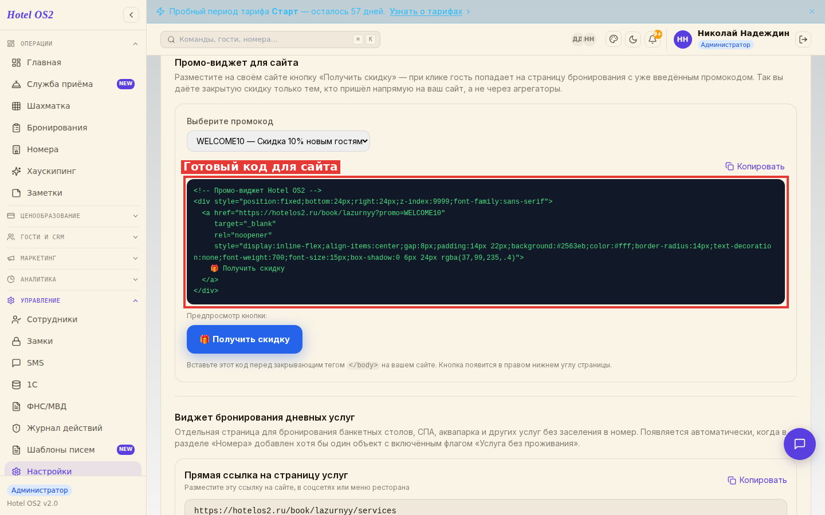Open 1С integration
Screen dimensions: 825x515
click(x=72, y=385)
